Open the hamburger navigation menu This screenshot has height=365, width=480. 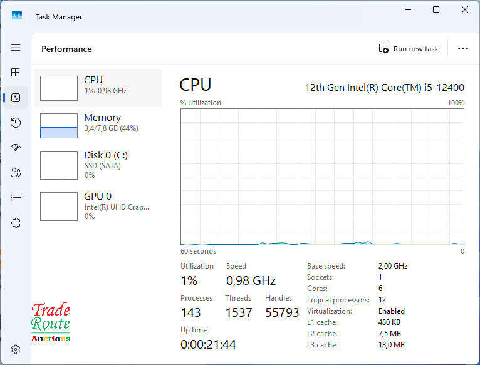(x=16, y=48)
